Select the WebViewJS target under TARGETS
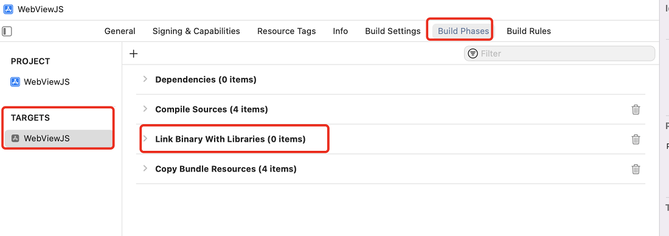Image resolution: width=669 pixels, height=236 pixels. click(58, 138)
